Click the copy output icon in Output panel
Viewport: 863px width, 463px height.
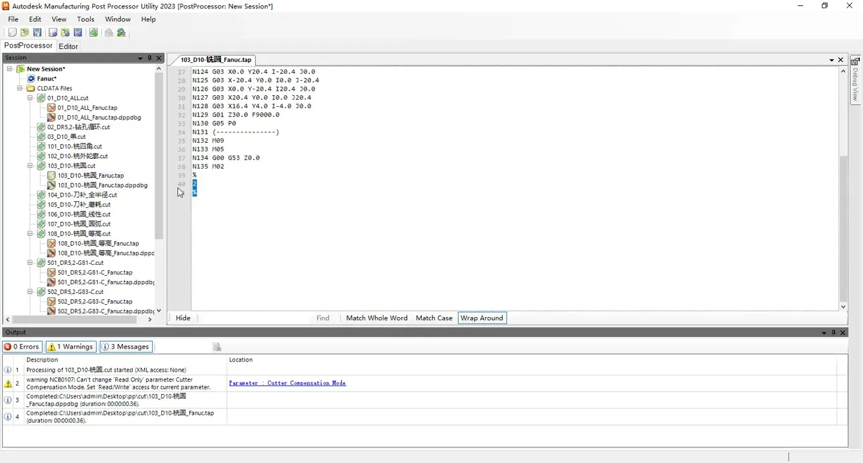pyautogui.click(x=217, y=347)
